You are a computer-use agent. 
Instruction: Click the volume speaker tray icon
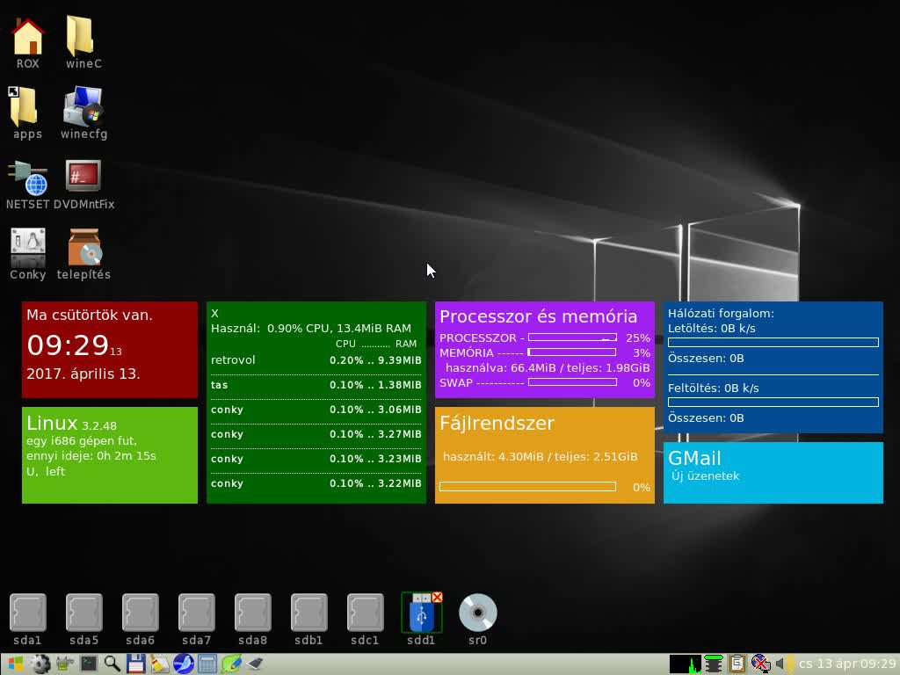[x=781, y=664]
